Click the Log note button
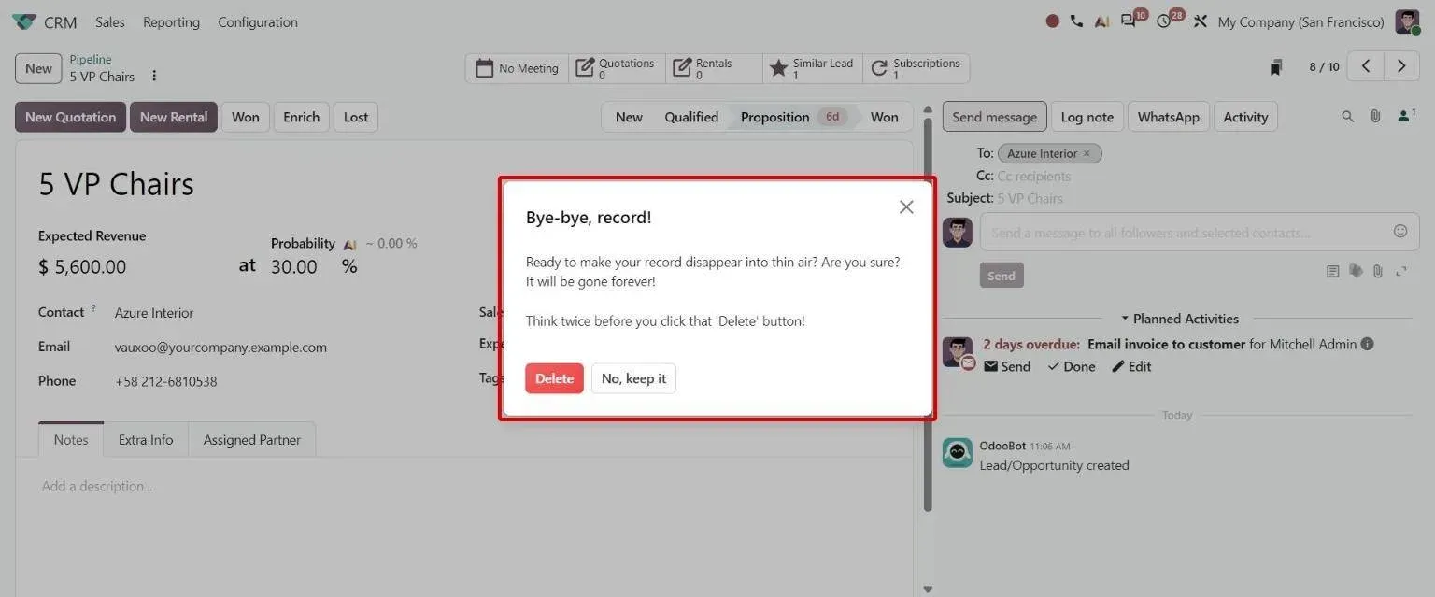Screen dimensions: 1435x597 click(x=1087, y=117)
